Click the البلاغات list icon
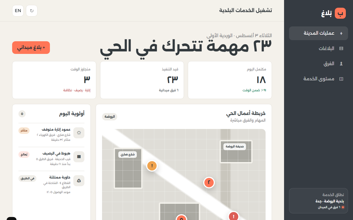Viewport: 353px width, 220px height. pyautogui.click(x=341, y=48)
